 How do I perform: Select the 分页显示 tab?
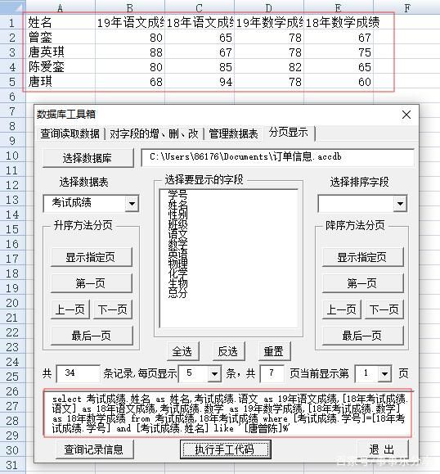[x=289, y=133]
